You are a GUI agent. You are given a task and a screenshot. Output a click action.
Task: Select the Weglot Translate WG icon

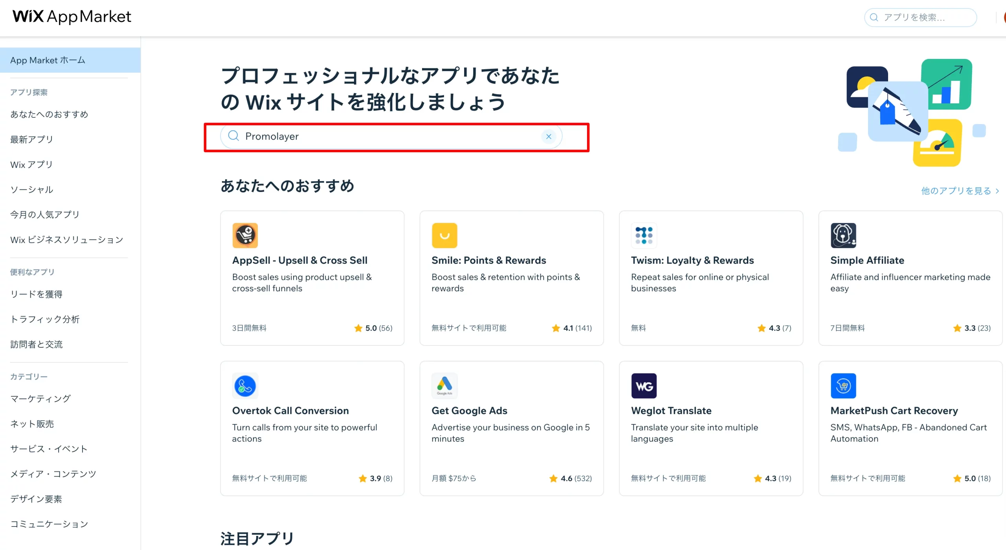(644, 386)
